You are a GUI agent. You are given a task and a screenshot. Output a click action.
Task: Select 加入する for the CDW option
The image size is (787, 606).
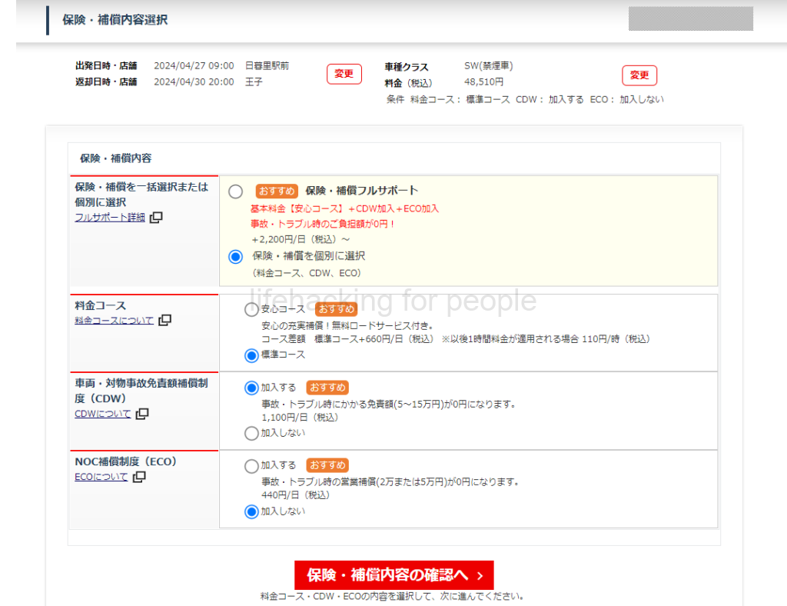coord(251,388)
